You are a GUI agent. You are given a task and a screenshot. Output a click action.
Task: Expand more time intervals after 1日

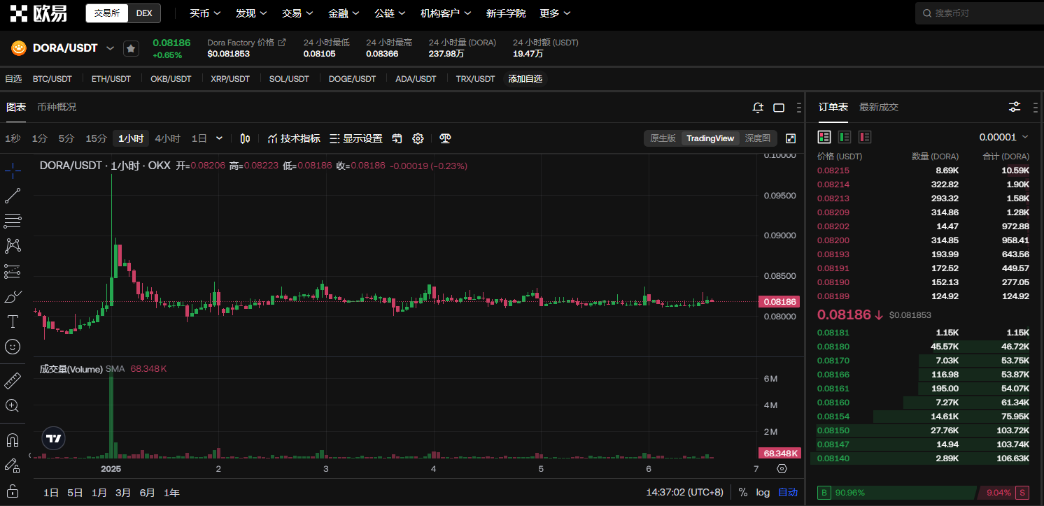click(220, 138)
